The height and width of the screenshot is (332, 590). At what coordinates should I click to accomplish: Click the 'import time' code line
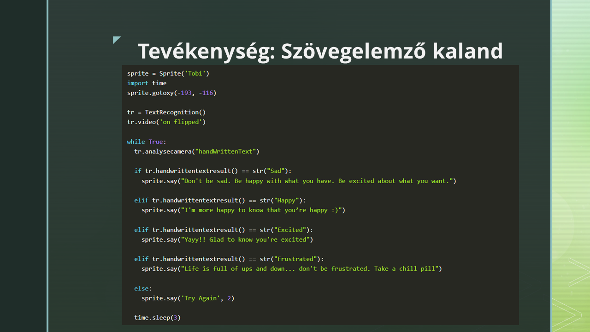(x=147, y=83)
